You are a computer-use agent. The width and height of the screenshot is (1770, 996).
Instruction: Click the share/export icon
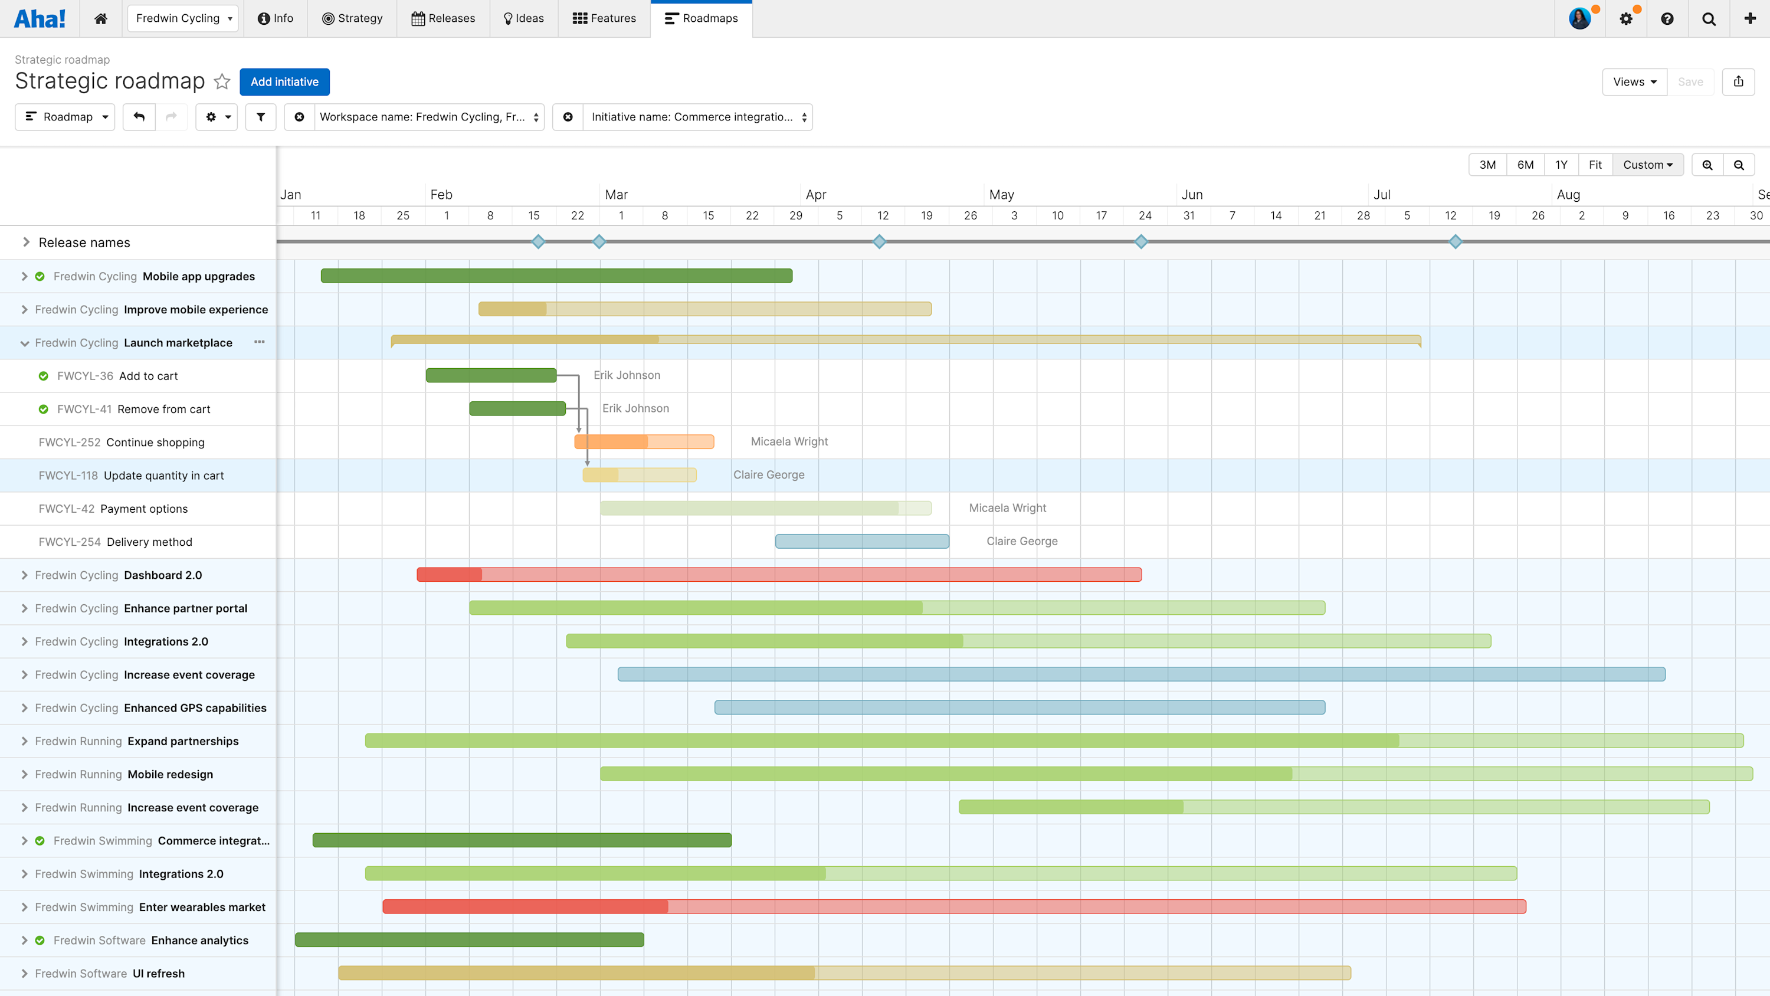click(x=1738, y=82)
